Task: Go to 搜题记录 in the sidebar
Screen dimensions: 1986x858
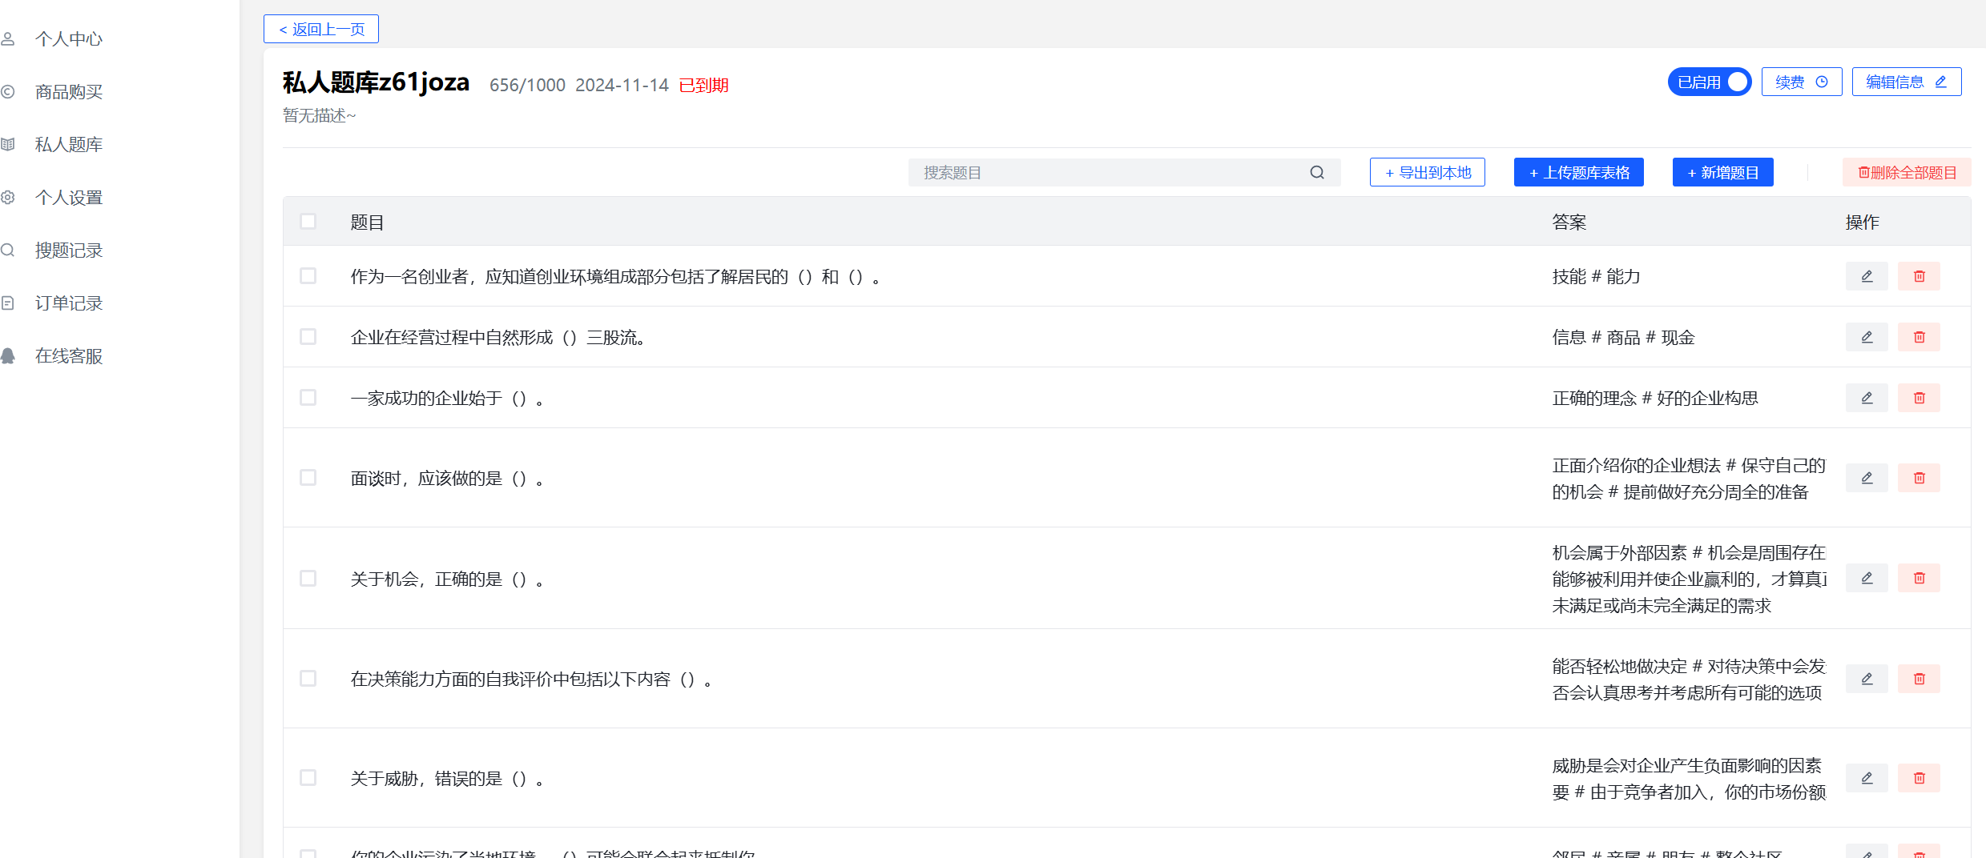Action: tap(69, 251)
